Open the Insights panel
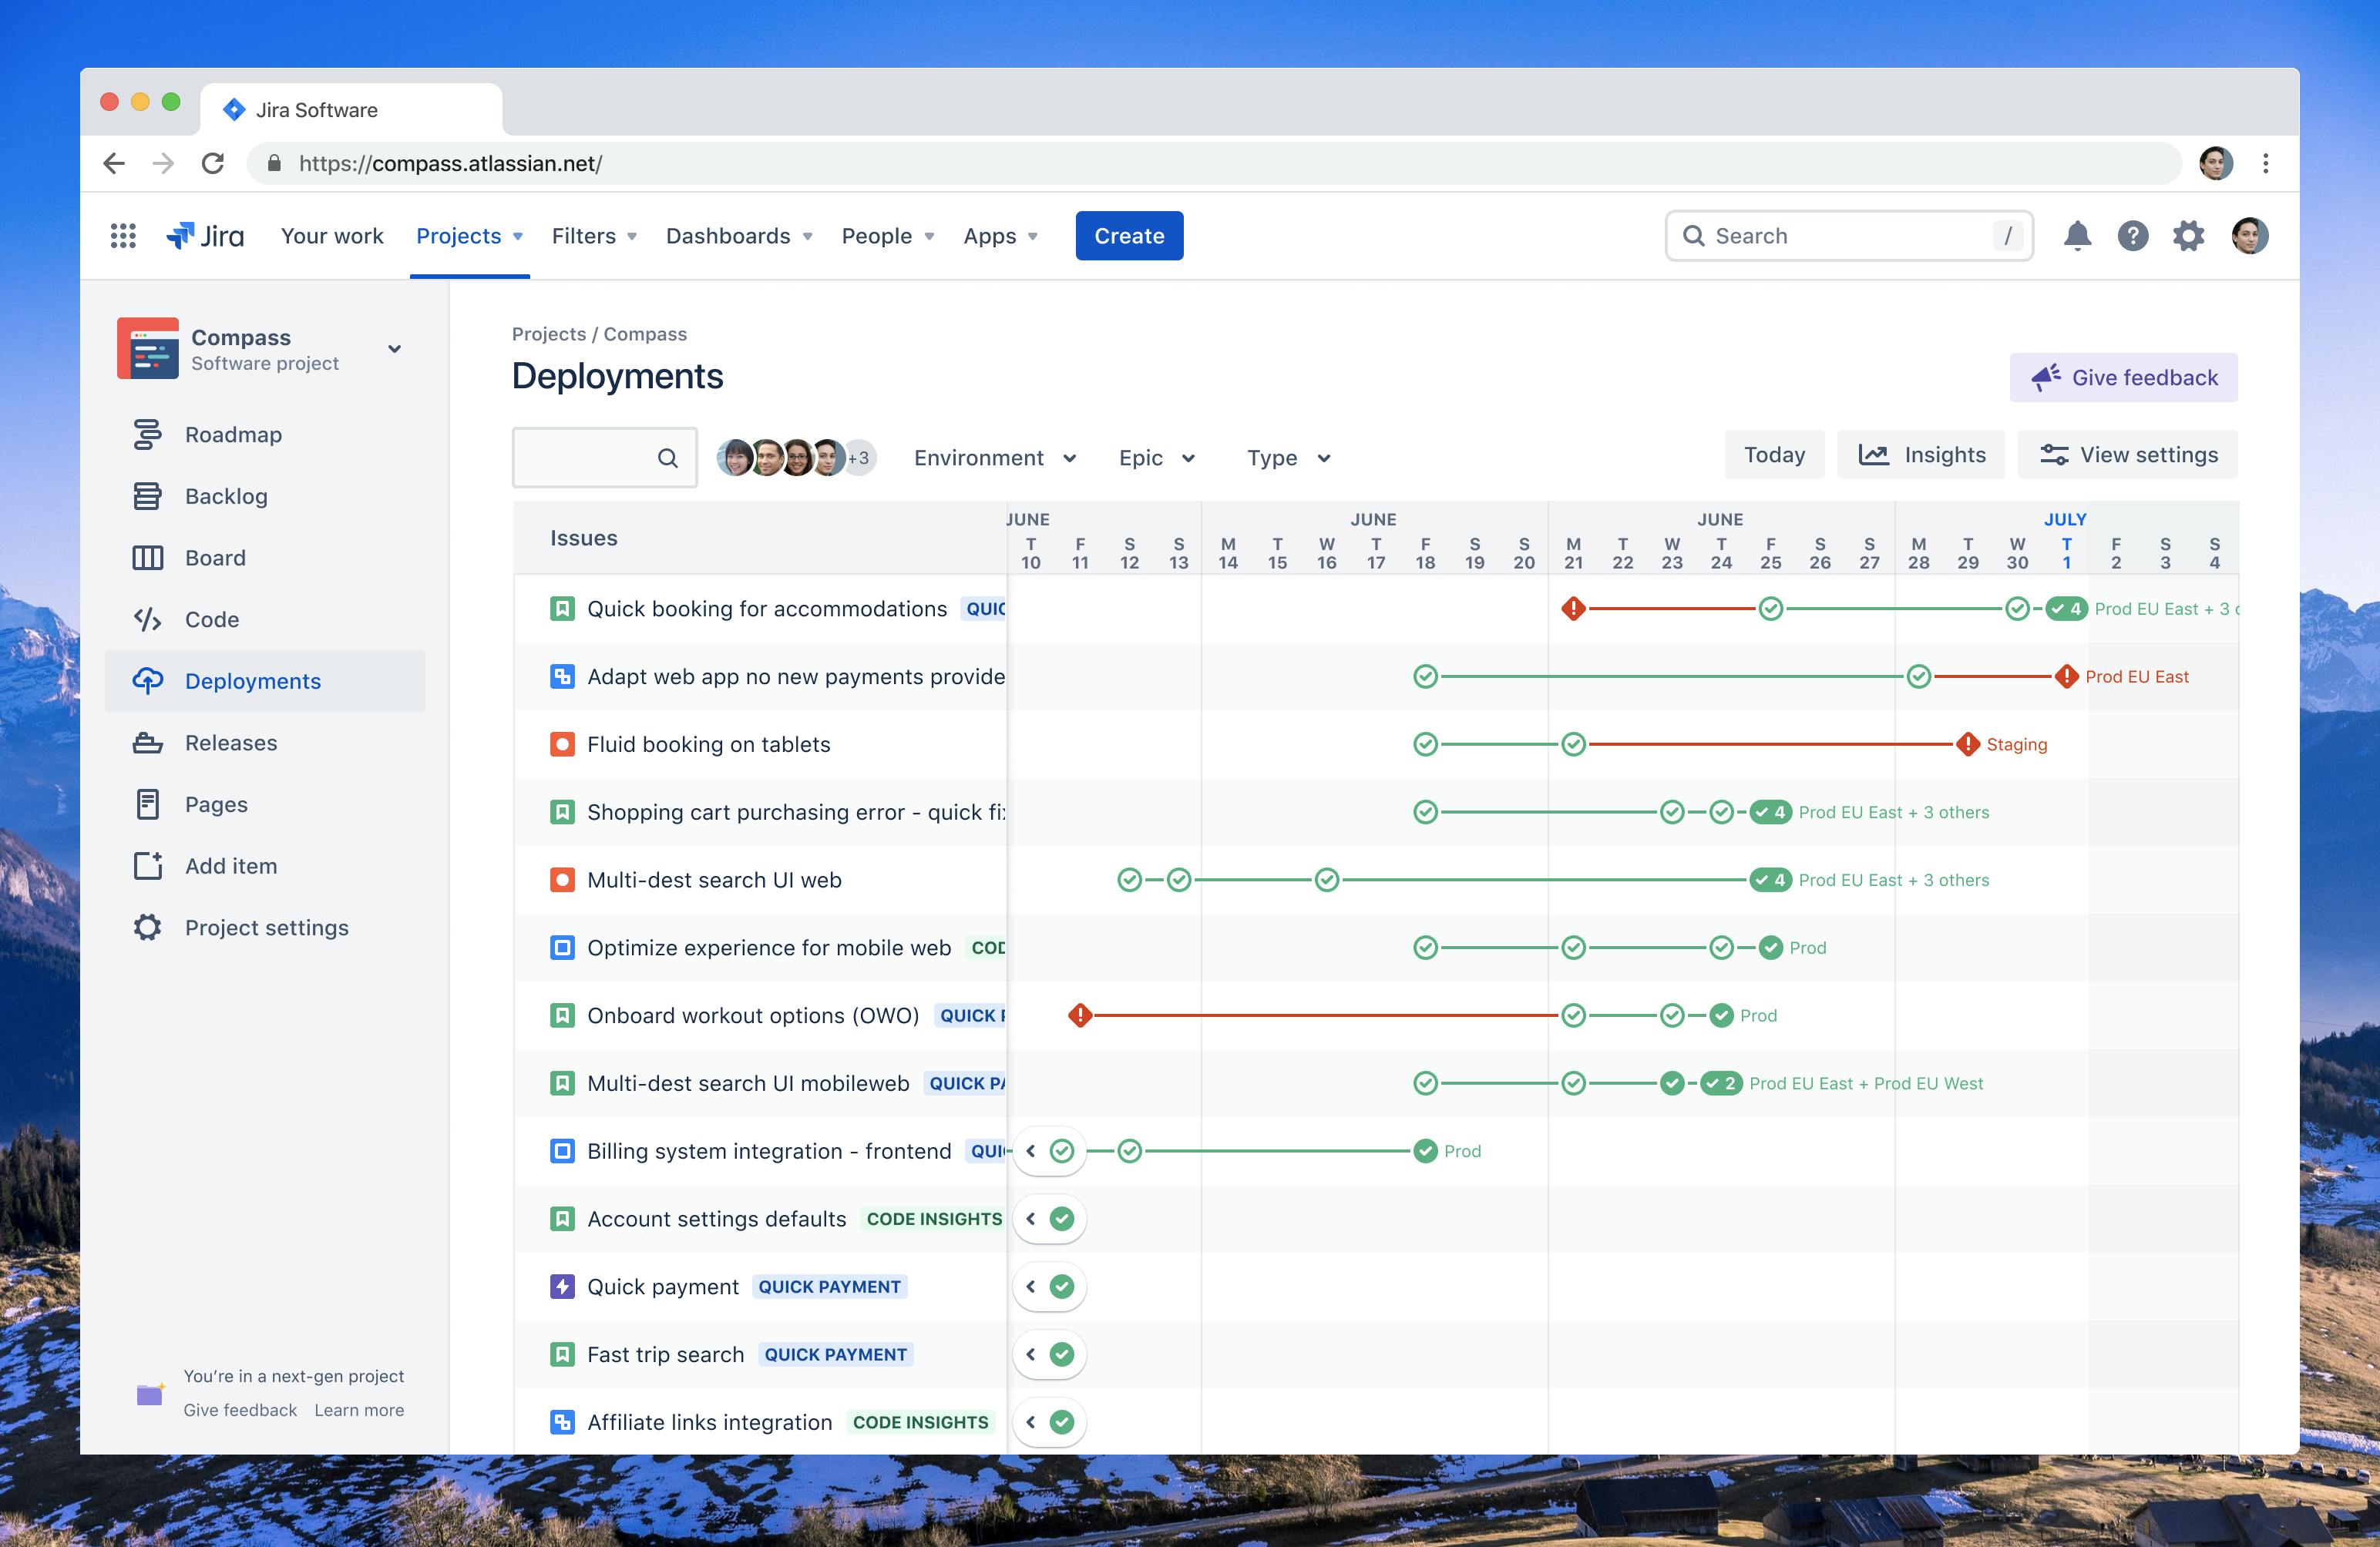The image size is (2380, 1547). point(1921,455)
